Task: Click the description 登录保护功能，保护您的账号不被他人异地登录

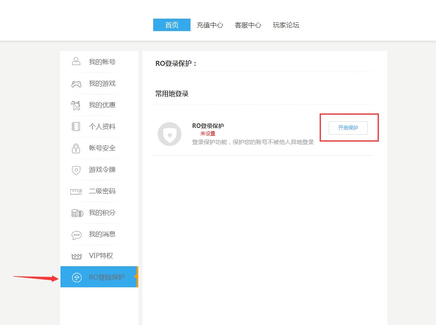Action: point(253,142)
